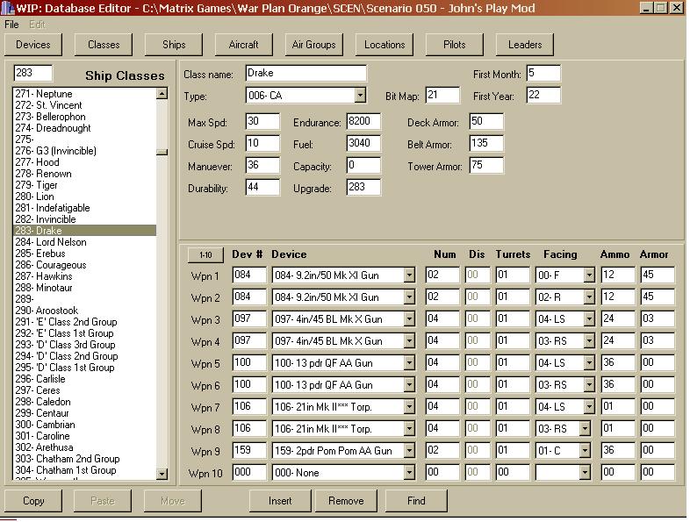Click the First Month field
The height and width of the screenshot is (522, 690).
pyautogui.click(x=543, y=73)
